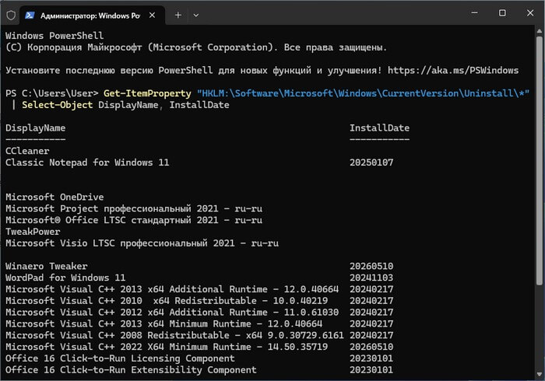Click the Microsoft Office LTSC стандартный row
Image resolution: width=545 pixels, height=381 pixels.
(x=134, y=220)
